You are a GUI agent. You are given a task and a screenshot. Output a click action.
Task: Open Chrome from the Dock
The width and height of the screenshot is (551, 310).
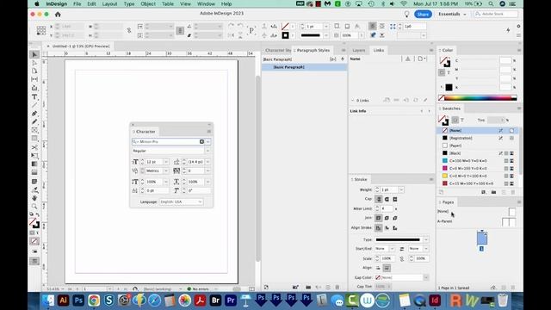[x=94, y=301]
